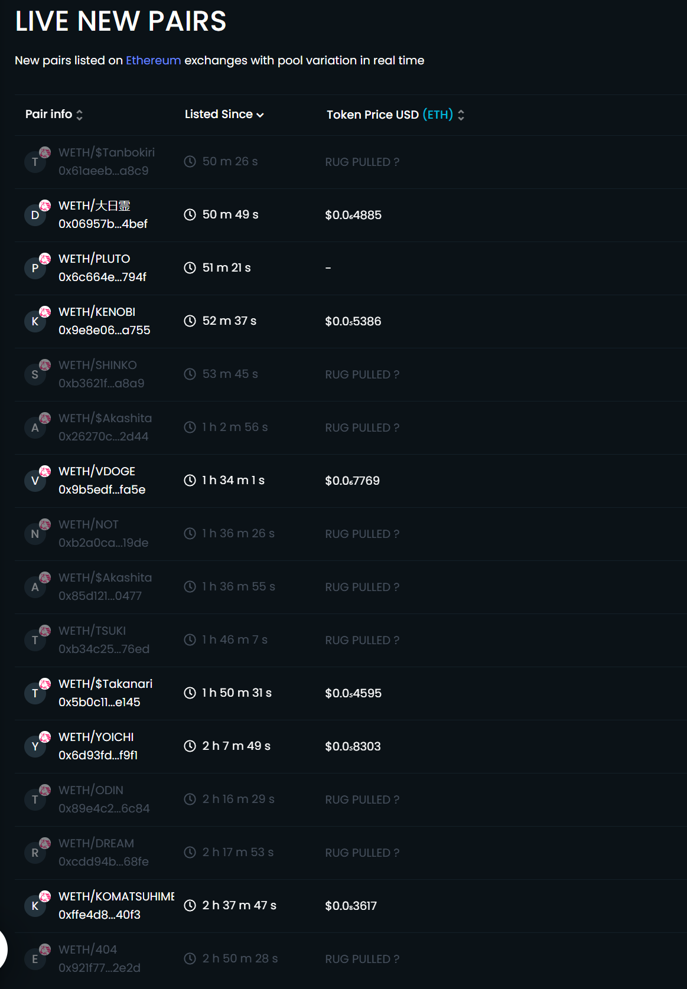Screen dimensions: 687x989
Task: Click the K avatar icon for WETH/KOMATSUHIME
Action: [x=35, y=906]
